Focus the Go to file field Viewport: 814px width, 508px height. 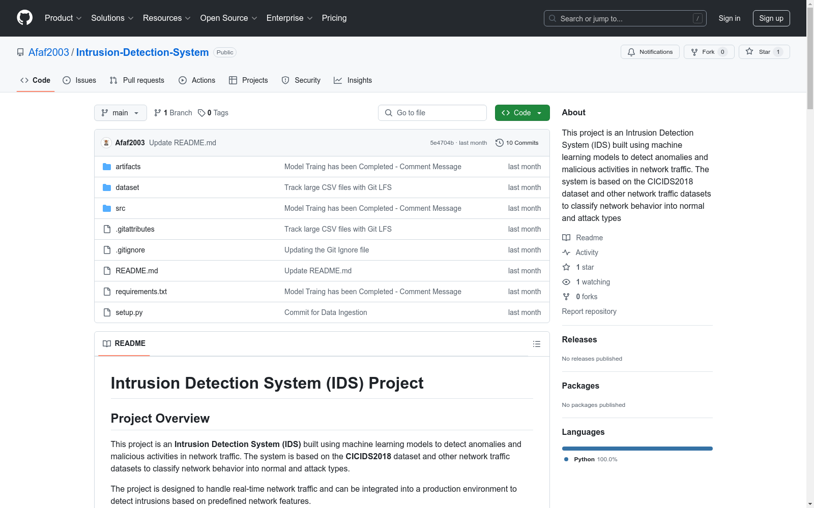tap(432, 113)
